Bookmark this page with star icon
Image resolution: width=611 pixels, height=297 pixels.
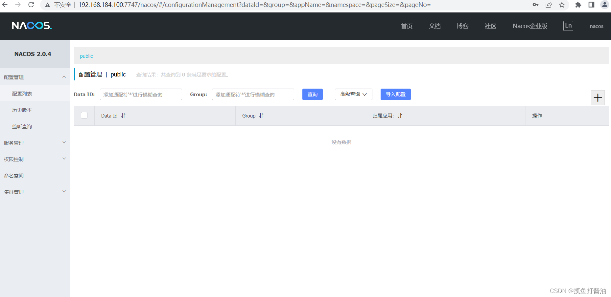562,5
